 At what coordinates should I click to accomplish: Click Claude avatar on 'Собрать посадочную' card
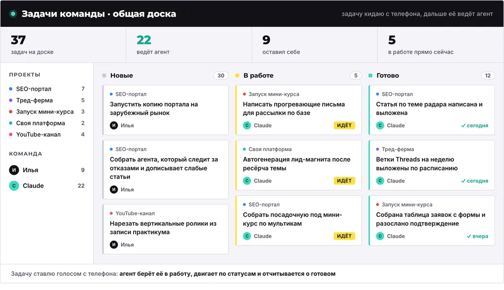(247, 236)
